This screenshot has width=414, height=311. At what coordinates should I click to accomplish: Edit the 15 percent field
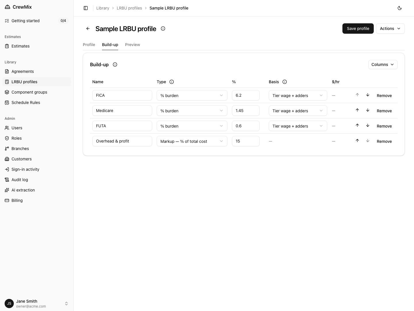click(246, 141)
